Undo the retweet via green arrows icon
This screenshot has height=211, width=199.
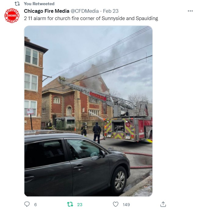coord(70,204)
